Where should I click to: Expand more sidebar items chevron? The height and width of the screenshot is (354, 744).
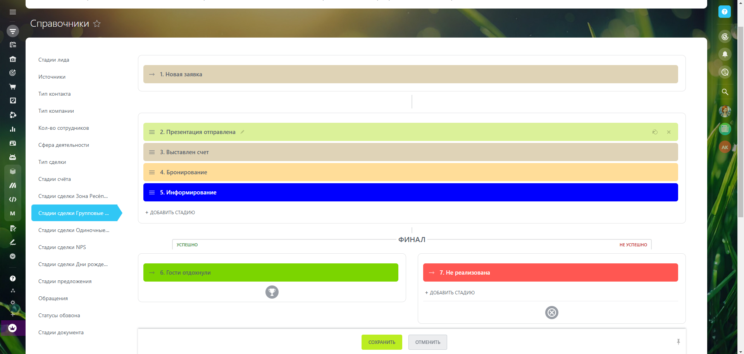pyautogui.click(x=13, y=256)
